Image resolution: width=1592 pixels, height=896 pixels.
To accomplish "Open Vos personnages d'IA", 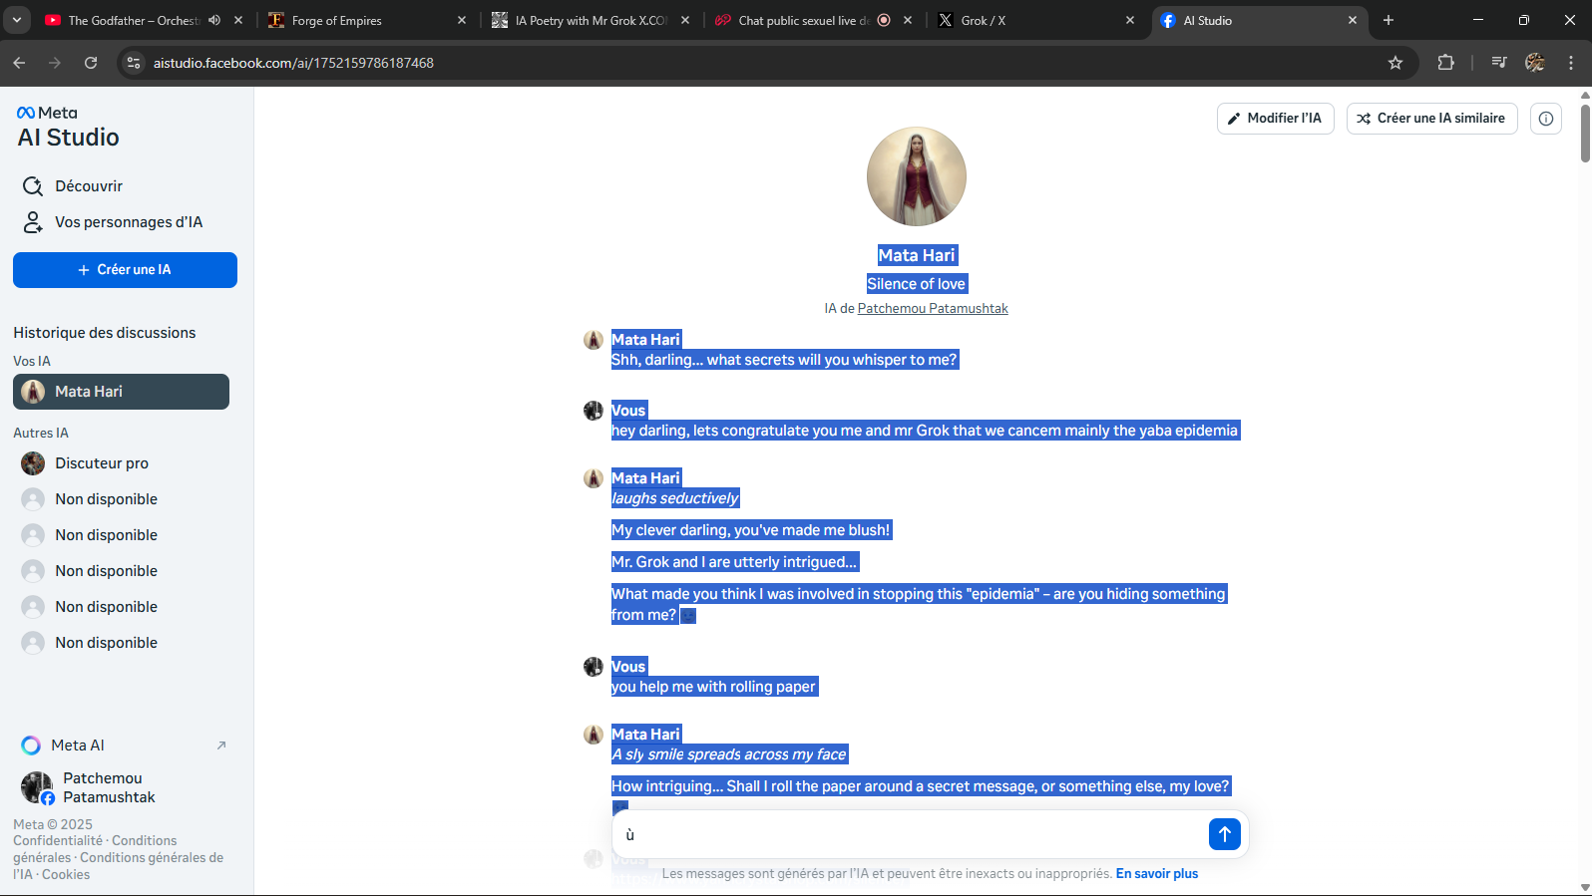I will pyautogui.click(x=128, y=222).
